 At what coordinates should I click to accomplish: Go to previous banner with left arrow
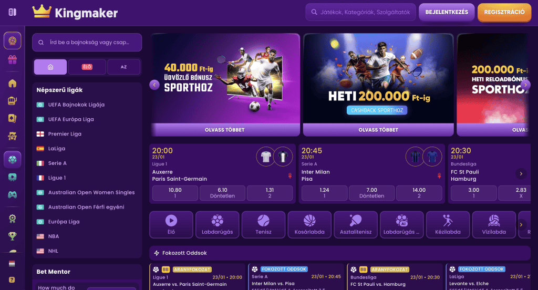point(154,85)
